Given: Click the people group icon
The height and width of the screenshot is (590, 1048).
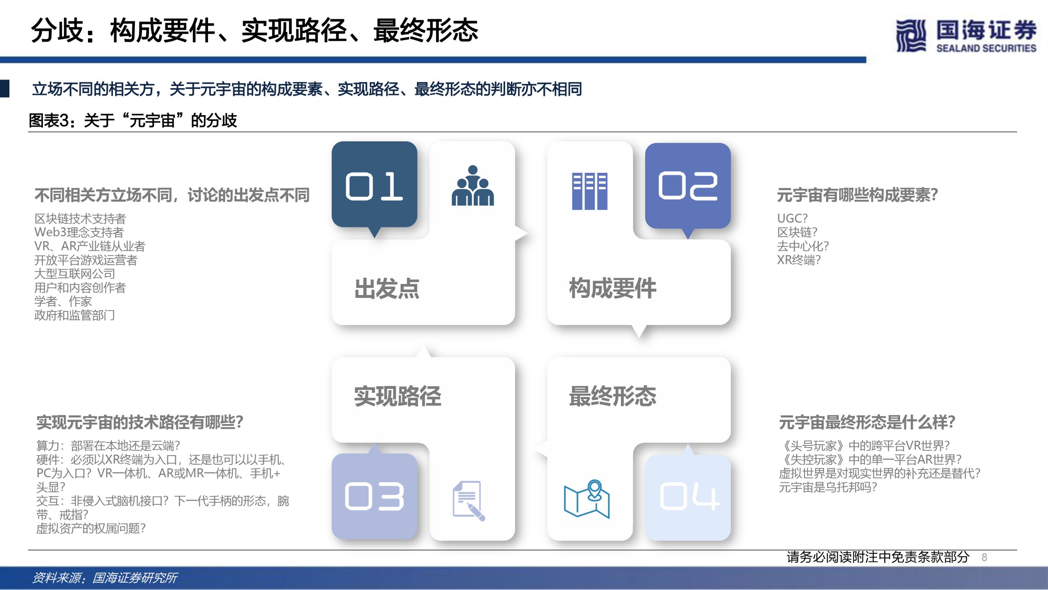Looking at the screenshot, I should [472, 185].
